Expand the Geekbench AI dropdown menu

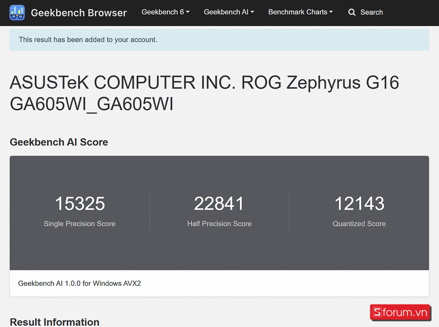[229, 12]
